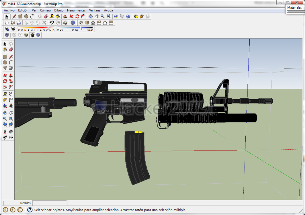The image size is (305, 215).
Task: Select the Eraser in left palette
Action: [x=11, y=50]
